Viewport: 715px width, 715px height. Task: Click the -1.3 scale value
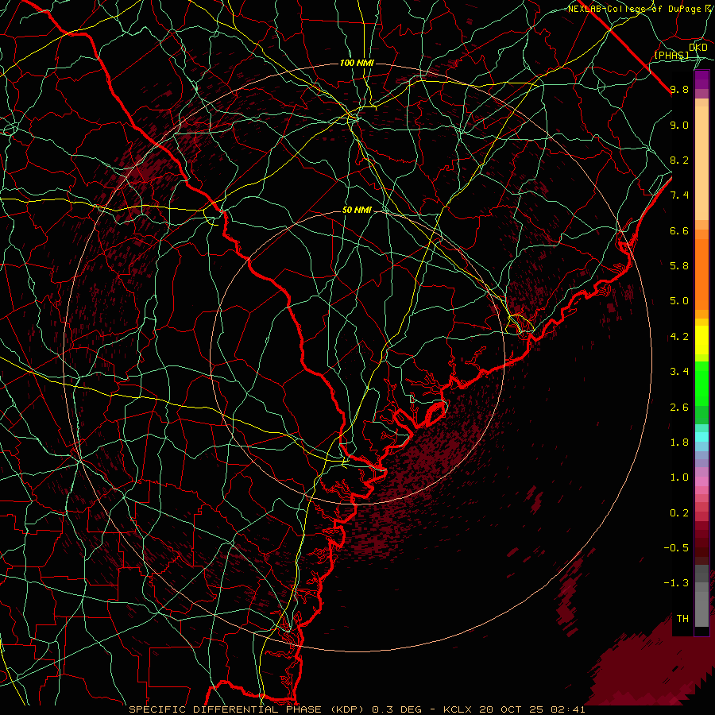click(x=676, y=583)
